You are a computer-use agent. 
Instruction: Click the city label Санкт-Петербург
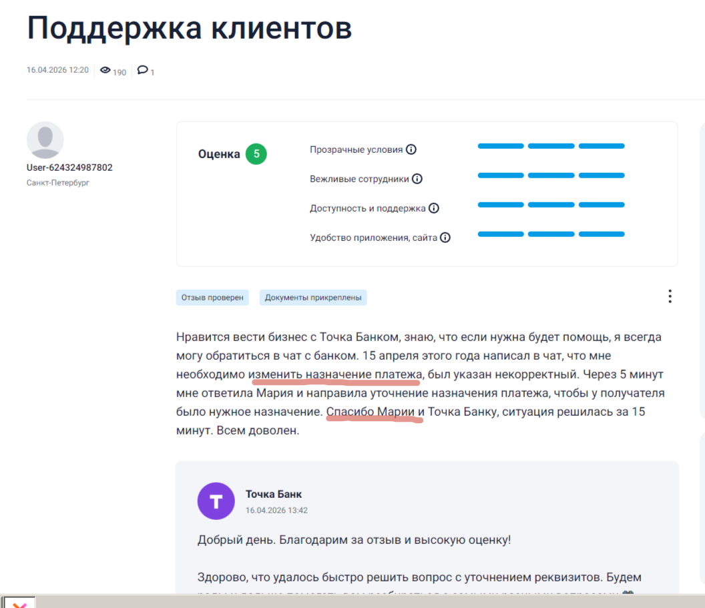coord(57,182)
